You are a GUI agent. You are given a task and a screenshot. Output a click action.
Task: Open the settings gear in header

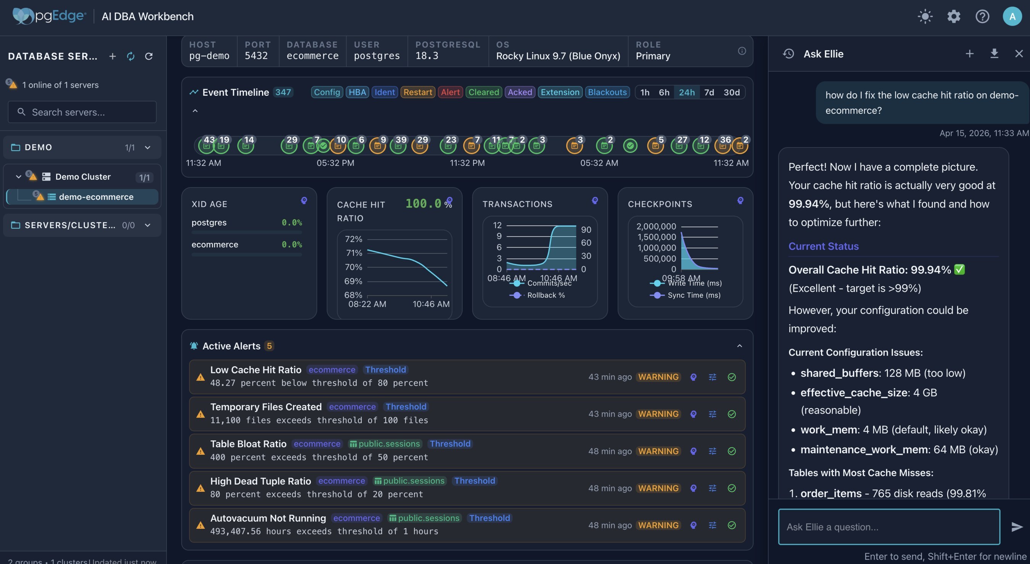click(x=954, y=16)
